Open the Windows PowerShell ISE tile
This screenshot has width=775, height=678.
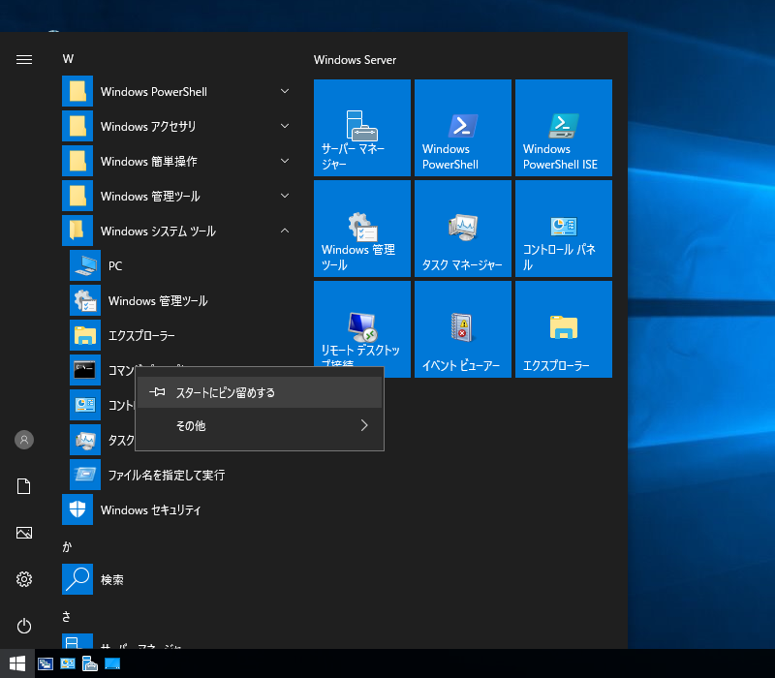(x=564, y=128)
